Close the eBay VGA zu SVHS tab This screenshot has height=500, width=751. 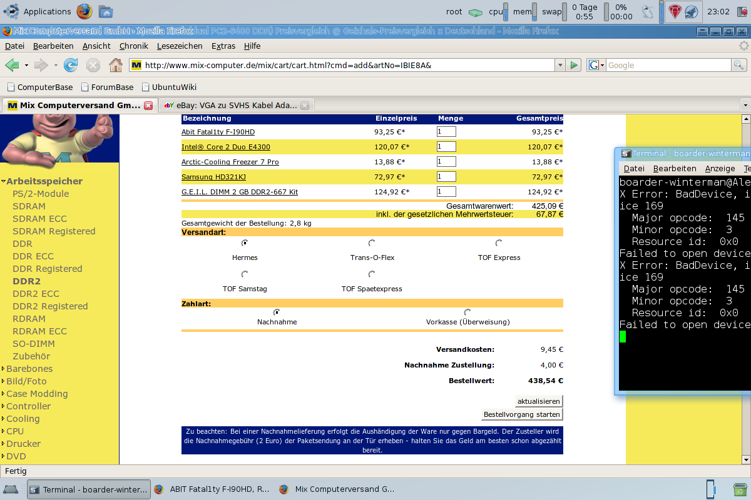click(x=304, y=106)
